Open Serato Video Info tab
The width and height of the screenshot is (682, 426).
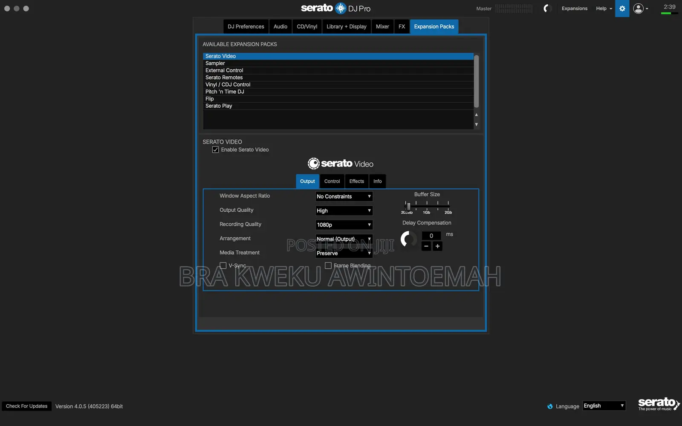(x=378, y=181)
